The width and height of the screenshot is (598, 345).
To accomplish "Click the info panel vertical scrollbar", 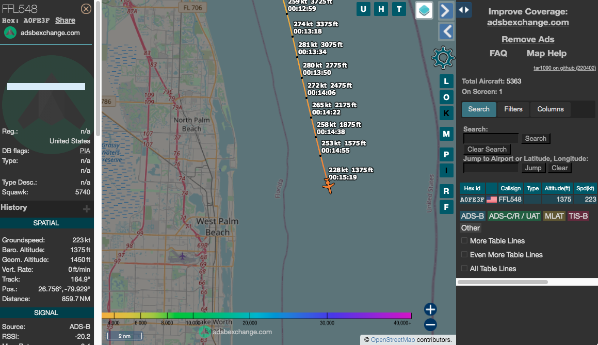I will (x=98, y=69).
